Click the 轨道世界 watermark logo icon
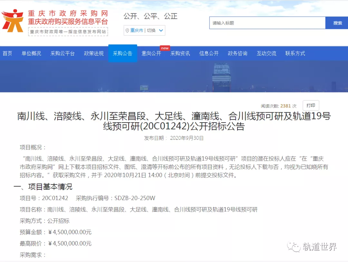 (x=294, y=247)
